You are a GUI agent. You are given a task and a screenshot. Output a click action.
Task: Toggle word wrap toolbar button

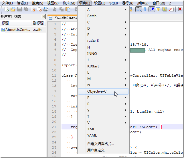(x=139, y=9)
